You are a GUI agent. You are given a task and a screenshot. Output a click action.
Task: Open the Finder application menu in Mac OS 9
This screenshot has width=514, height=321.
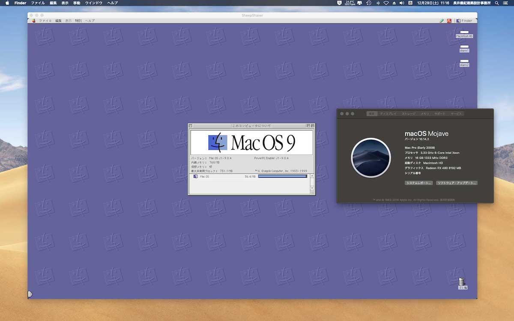point(464,21)
